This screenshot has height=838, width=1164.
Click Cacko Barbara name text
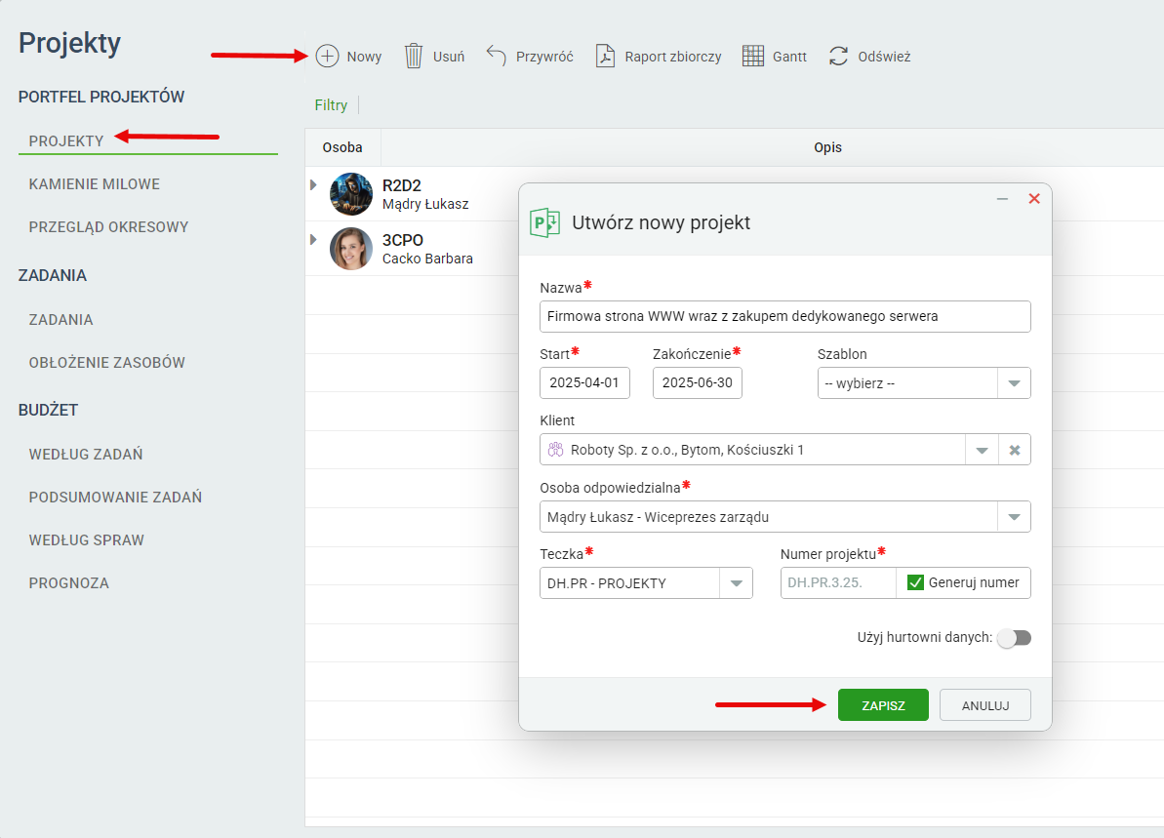click(427, 259)
